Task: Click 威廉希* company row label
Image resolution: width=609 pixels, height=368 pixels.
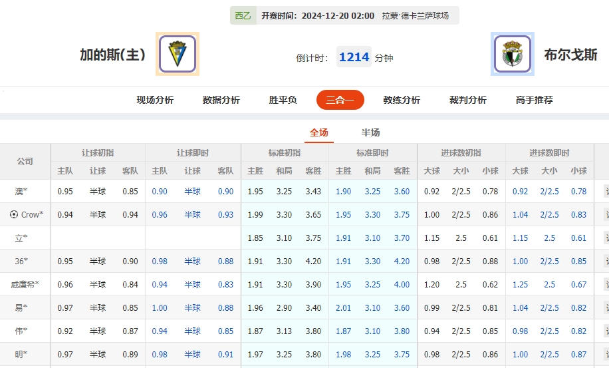Action: [x=25, y=284]
